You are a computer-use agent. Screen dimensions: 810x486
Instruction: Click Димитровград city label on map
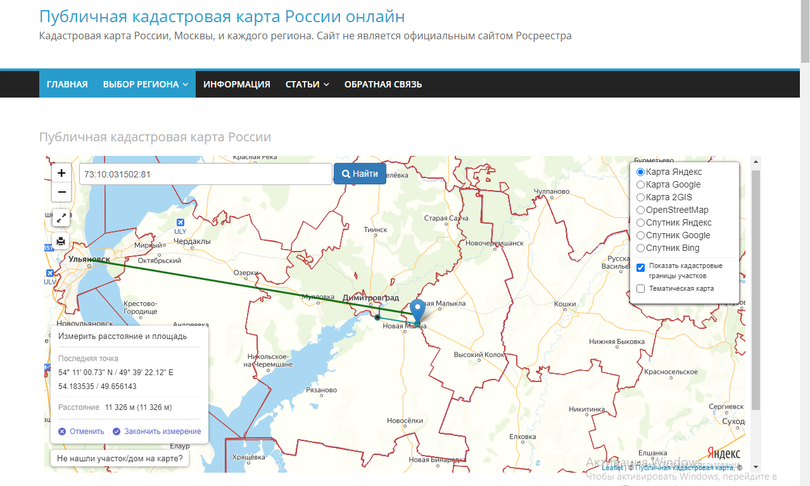(x=370, y=297)
